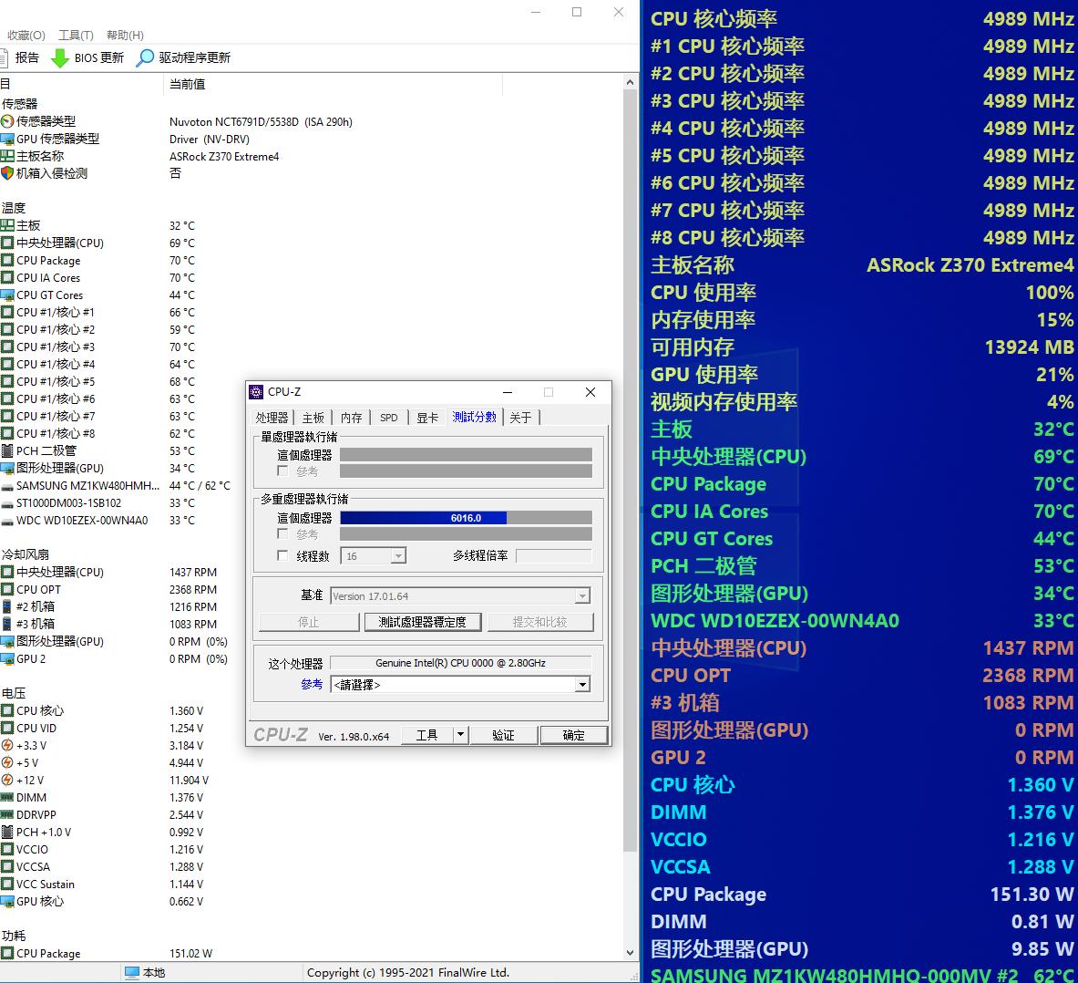Click the 测试处理器稳定度 button

pyautogui.click(x=422, y=622)
